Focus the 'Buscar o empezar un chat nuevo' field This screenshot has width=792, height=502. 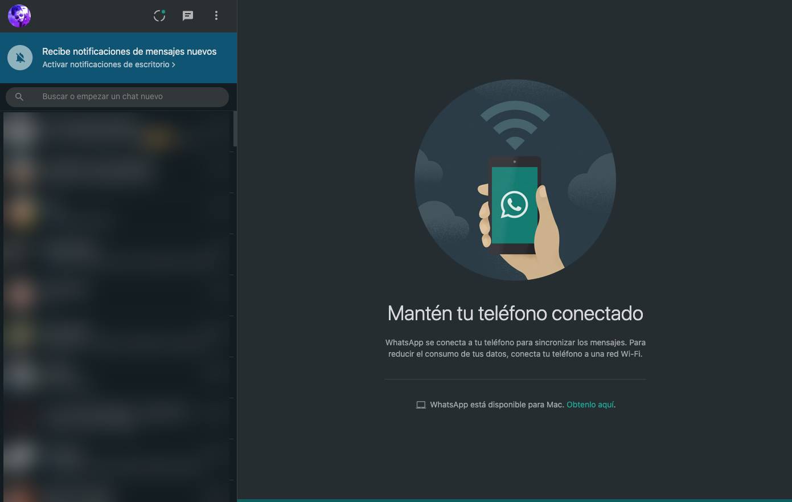click(x=117, y=97)
